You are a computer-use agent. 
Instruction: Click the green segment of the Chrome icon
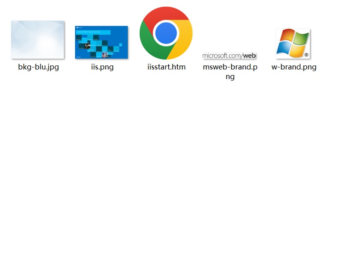coord(150,42)
